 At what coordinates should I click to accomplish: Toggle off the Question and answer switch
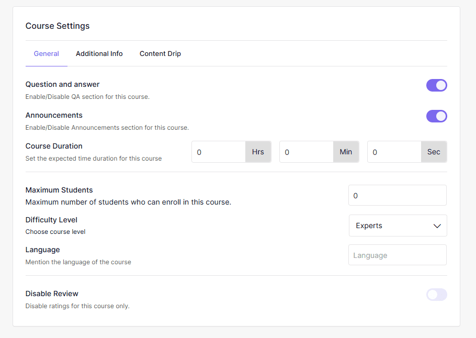[x=436, y=85]
